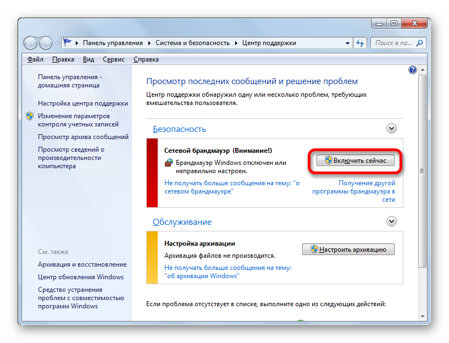Image resolution: width=449 pixels, height=343 pixels.
Task: Click the back navigation arrow button
Action: click(x=31, y=43)
